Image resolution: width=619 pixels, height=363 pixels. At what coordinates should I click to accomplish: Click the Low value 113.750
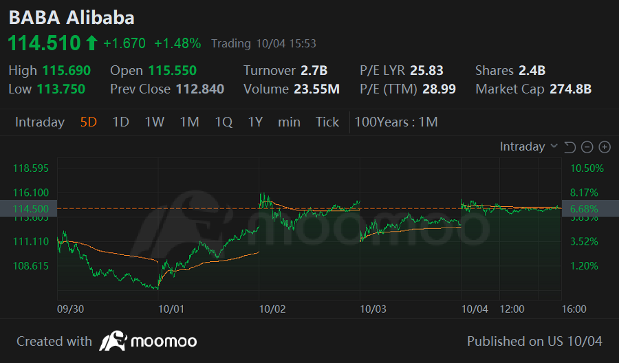click(61, 89)
